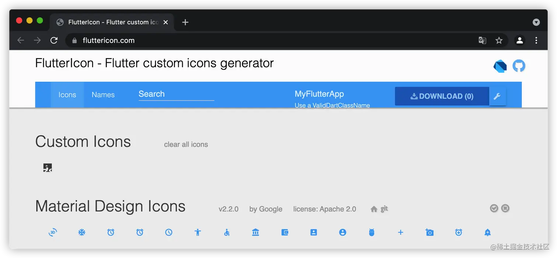Select the plain clock (access time) icon
Screen dimensions: 557x258
[x=169, y=232]
